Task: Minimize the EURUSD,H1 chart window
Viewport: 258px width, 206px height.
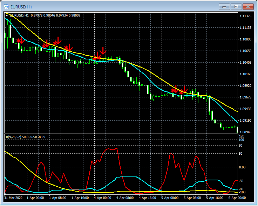Action: click(224, 6)
